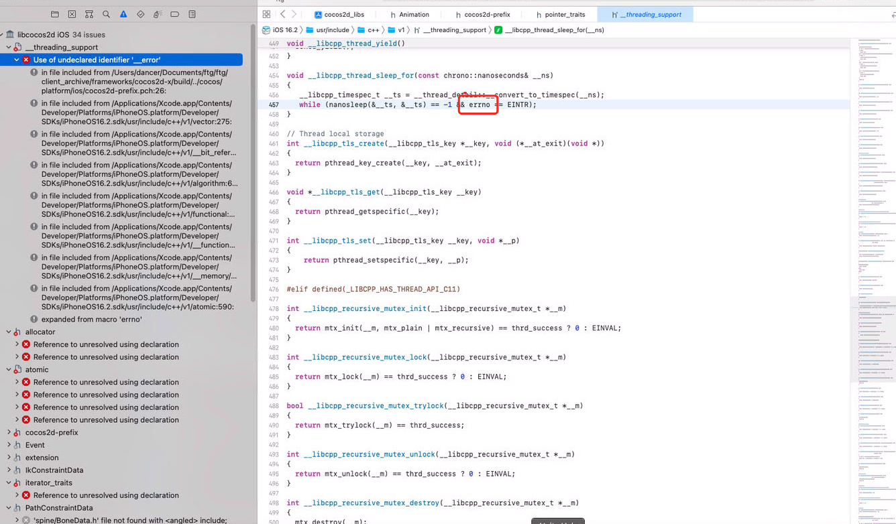Open the Breakpoint navigator tag icon
896x524 pixels.
pyautogui.click(x=174, y=14)
